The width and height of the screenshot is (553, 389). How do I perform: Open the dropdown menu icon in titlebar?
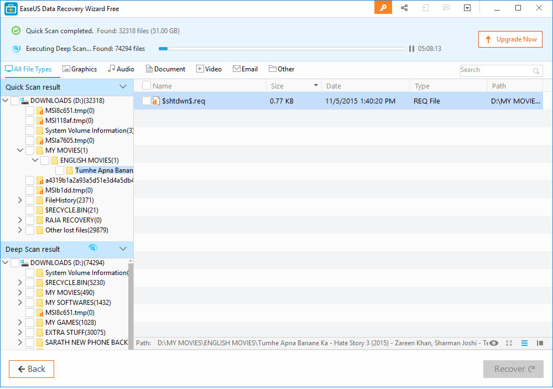pos(467,8)
